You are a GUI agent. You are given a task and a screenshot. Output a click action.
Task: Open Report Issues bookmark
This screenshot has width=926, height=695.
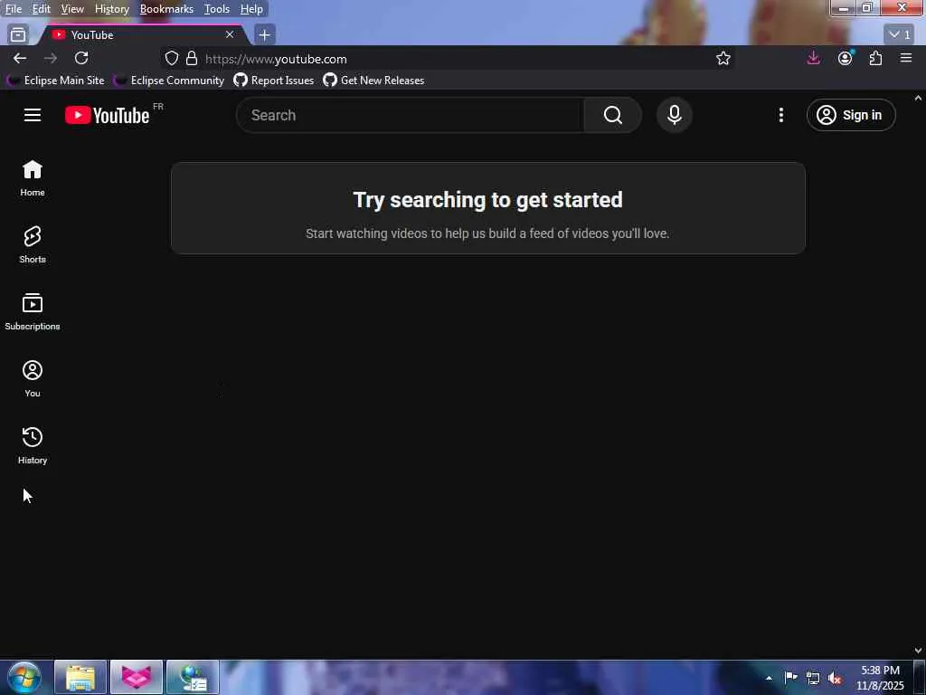click(274, 81)
